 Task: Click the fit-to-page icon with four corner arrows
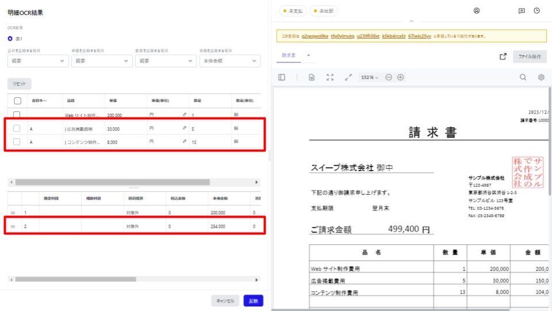coord(330,77)
